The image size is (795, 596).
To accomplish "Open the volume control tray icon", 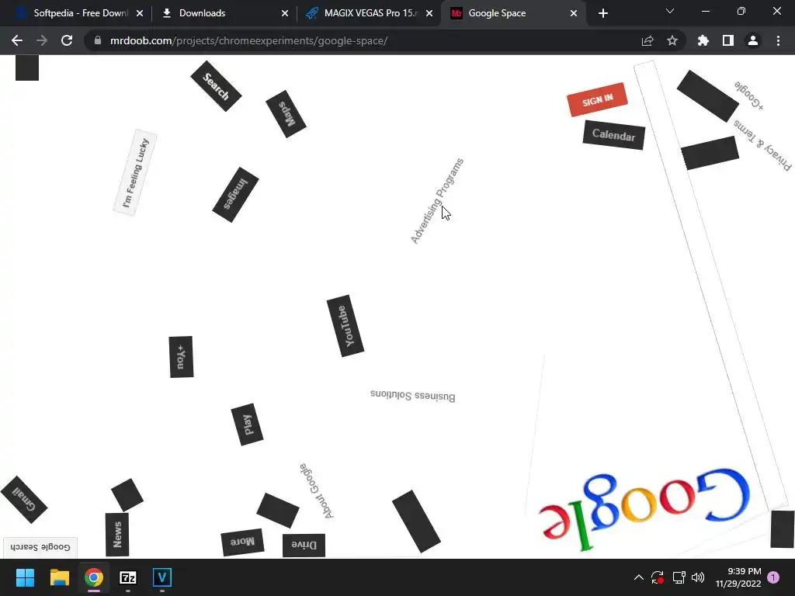I will coord(698,577).
